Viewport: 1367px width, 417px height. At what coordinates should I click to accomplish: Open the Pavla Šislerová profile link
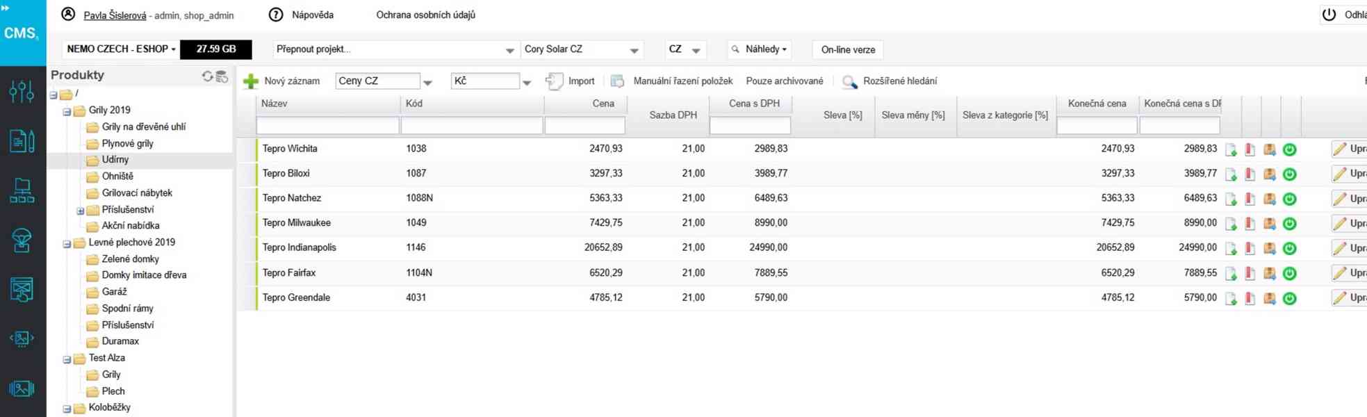coord(115,15)
